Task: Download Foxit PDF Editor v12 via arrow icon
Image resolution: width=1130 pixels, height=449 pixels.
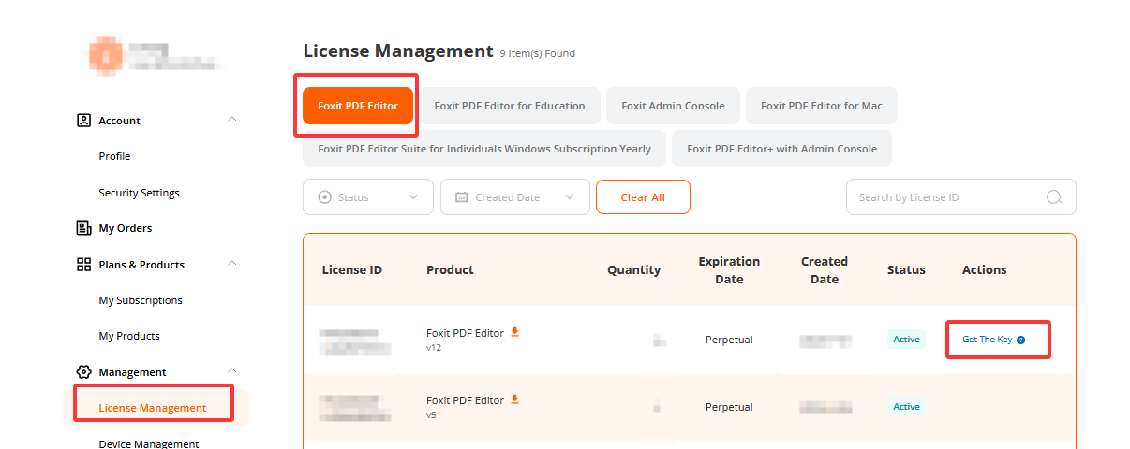Action: 514,332
